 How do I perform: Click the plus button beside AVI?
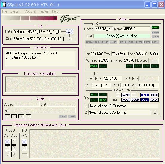point(118,95)
